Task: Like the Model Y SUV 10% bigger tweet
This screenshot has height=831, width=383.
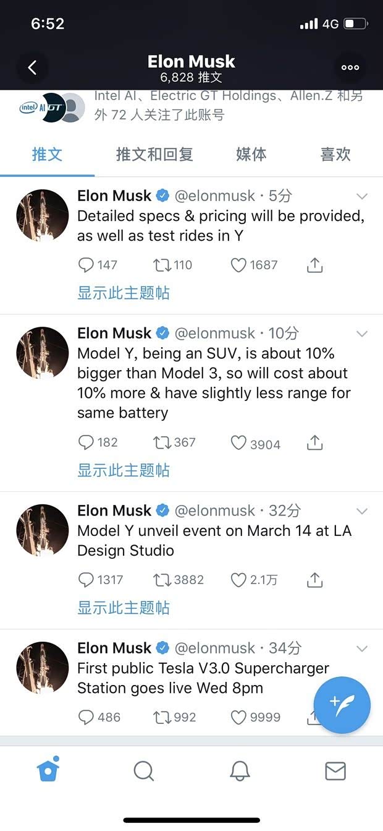Action: [238, 443]
